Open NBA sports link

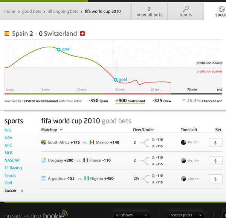8,138
